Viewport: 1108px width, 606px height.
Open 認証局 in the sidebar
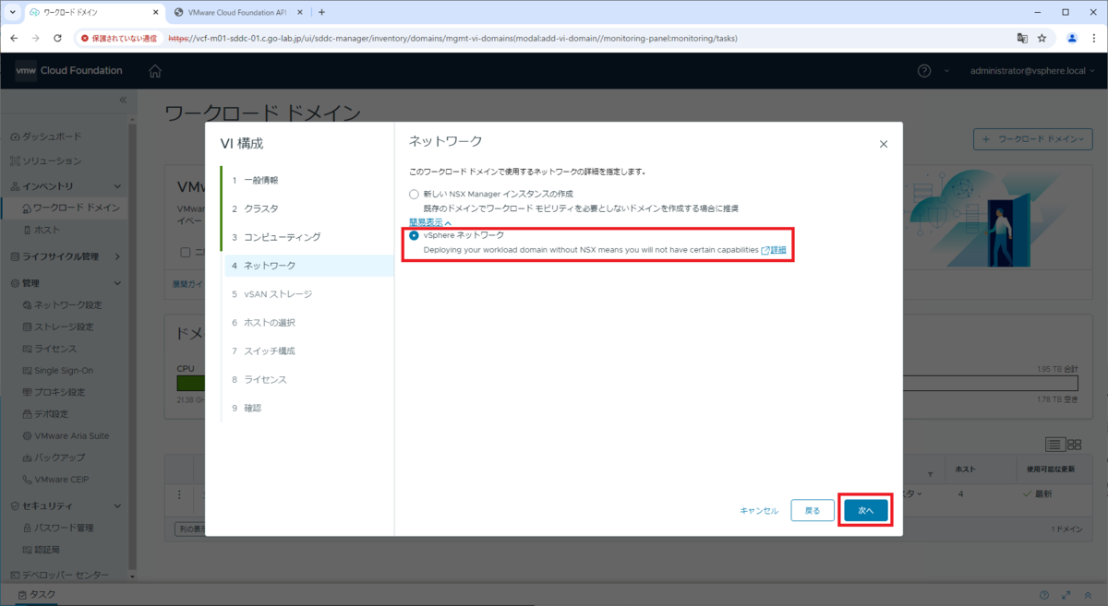pyautogui.click(x=41, y=549)
